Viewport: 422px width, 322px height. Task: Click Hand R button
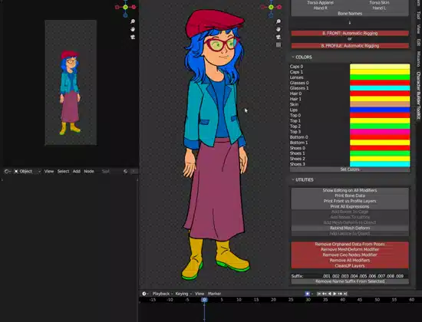click(x=320, y=8)
